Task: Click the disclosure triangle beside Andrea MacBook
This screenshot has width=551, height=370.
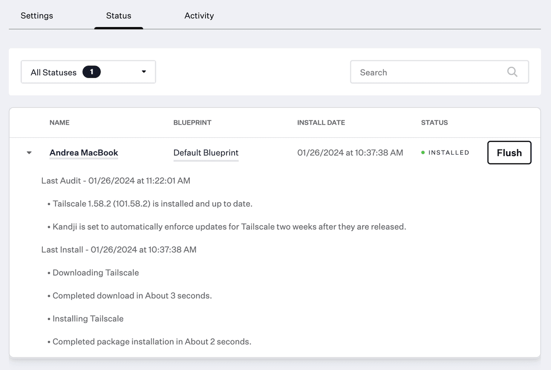Action: pyautogui.click(x=29, y=152)
